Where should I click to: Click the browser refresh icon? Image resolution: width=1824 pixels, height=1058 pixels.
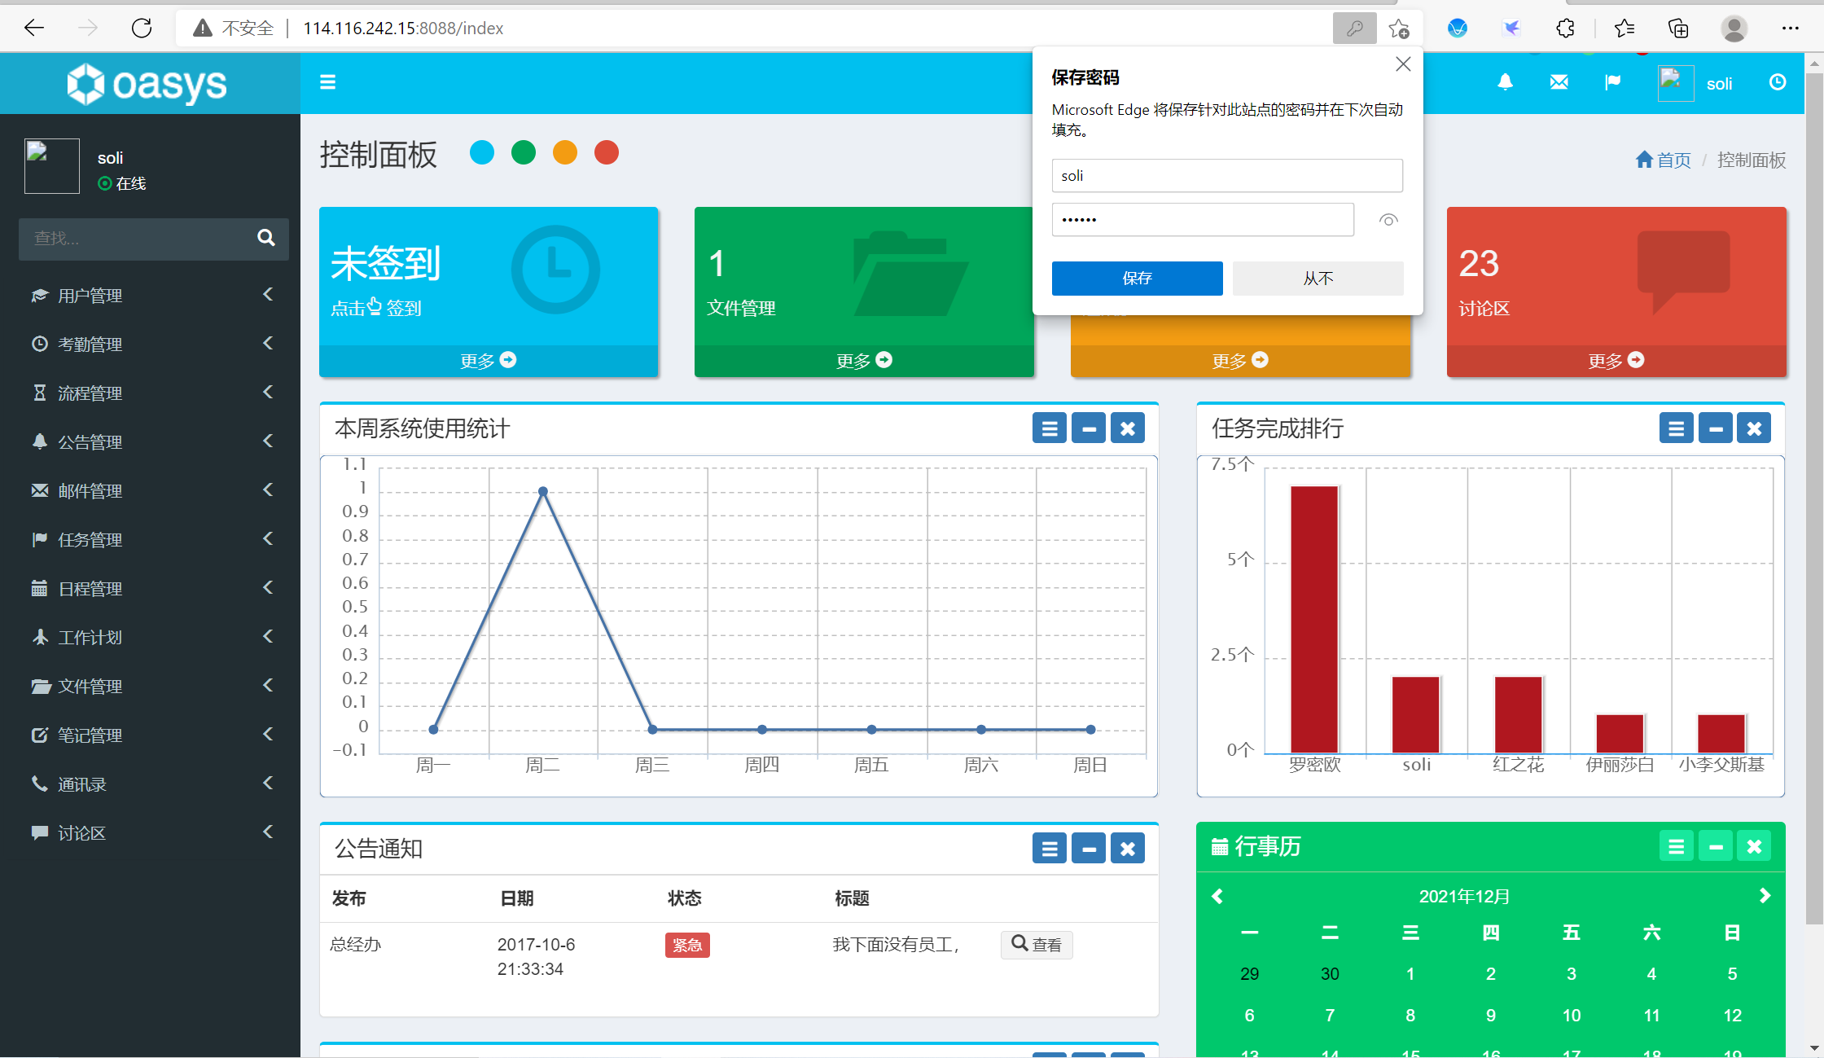coord(142,29)
